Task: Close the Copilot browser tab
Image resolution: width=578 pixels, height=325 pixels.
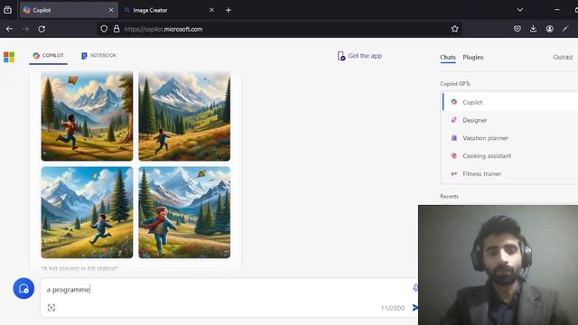Action: tap(111, 10)
